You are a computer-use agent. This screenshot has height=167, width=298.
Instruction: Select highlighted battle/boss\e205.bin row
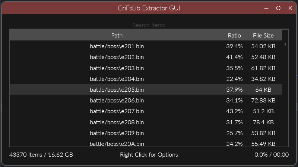point(117,89)
